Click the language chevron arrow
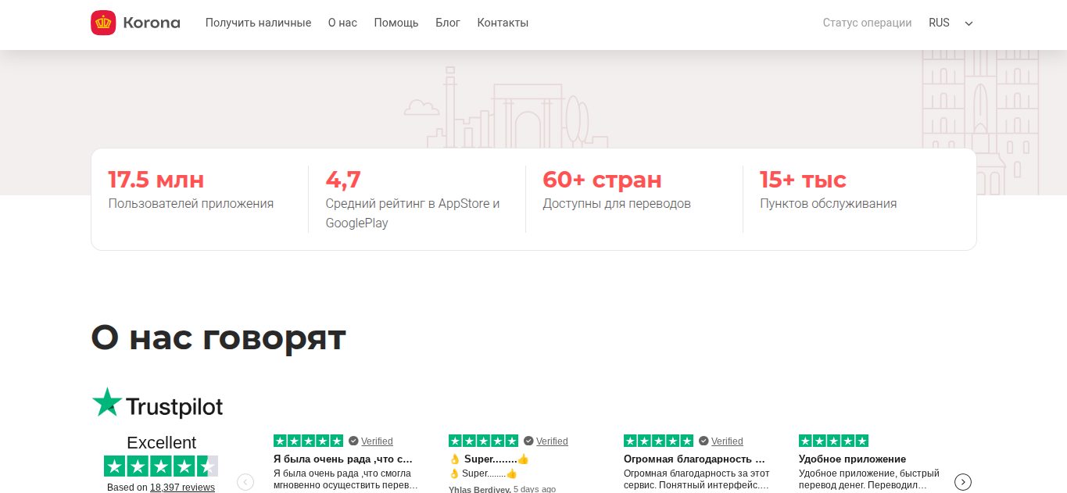Image resolution: width=1067 pixels, height=493 pixels. click(969, 23)
